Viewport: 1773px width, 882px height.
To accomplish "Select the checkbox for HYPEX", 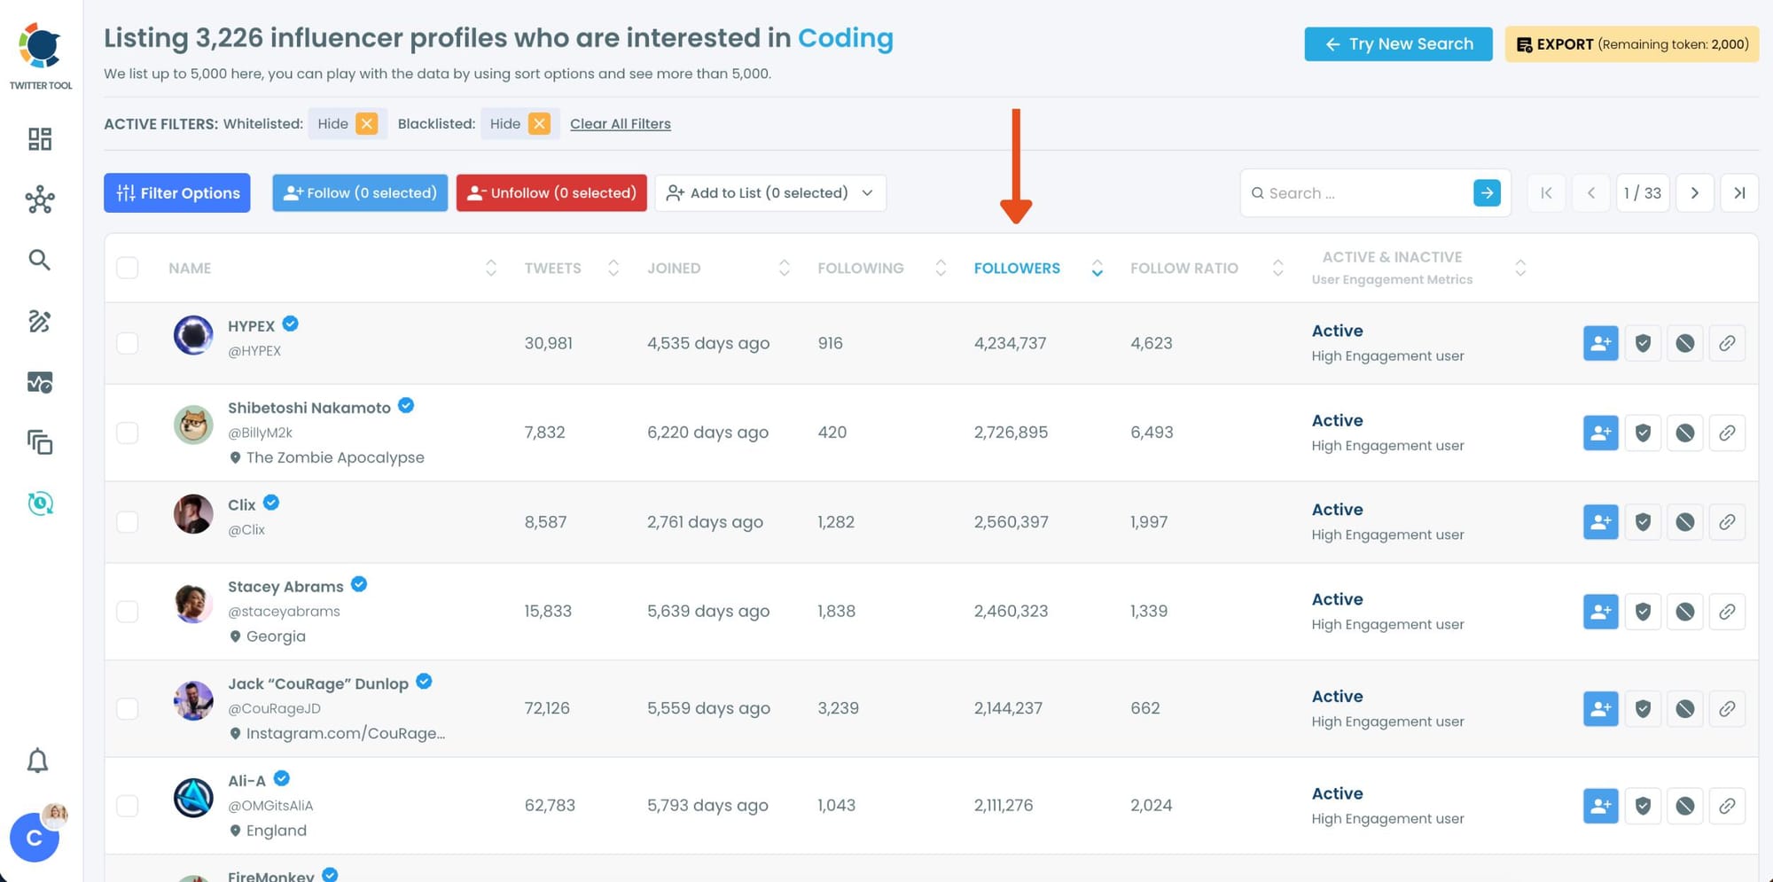I will point(128,343).
